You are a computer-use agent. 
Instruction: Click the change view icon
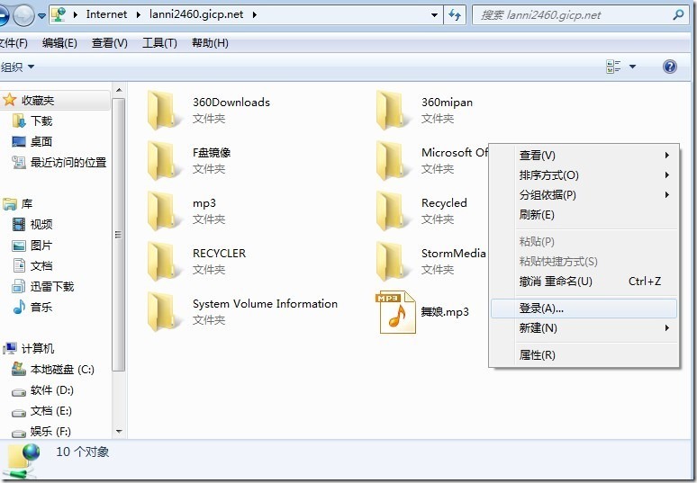613,67
